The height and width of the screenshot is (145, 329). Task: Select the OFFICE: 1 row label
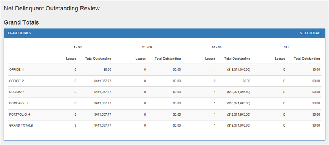[x=16, y=70]
